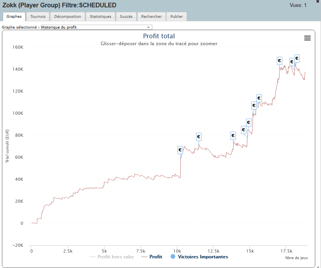Screen dimensions: 321x268
Task: Click the first euro marker near 10k games
Action: (180, 150)
